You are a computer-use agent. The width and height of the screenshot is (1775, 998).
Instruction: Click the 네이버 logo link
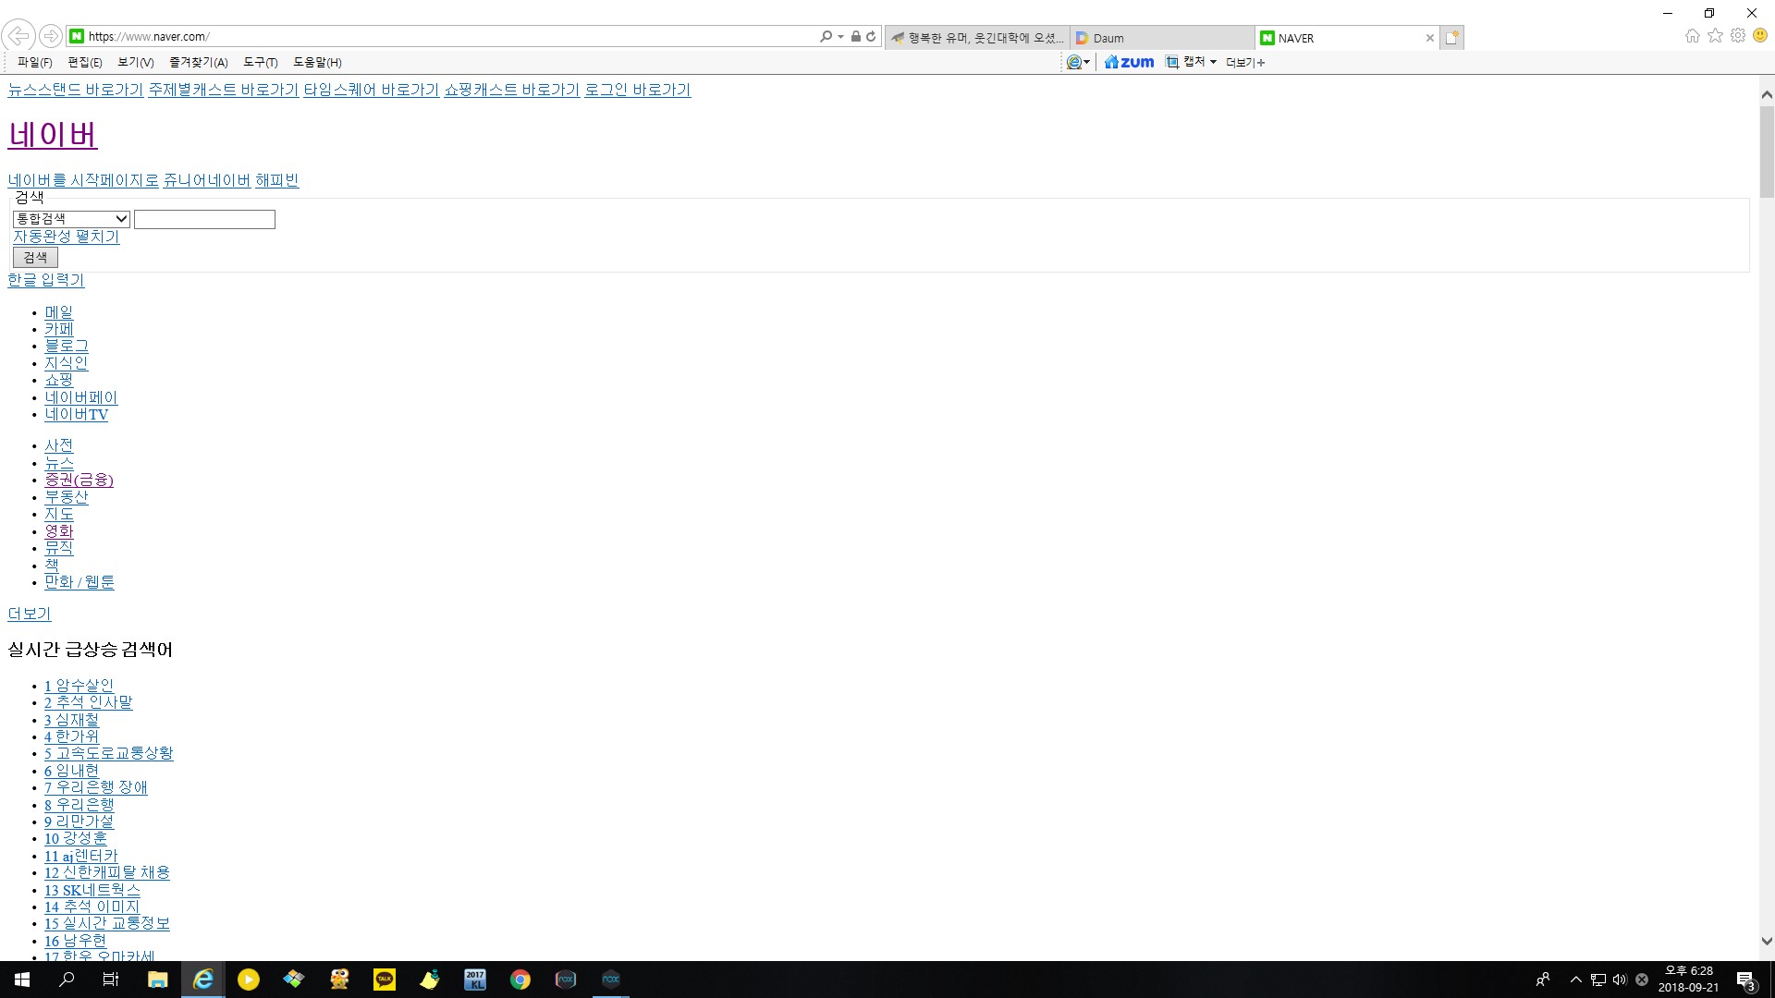[53, 135]
